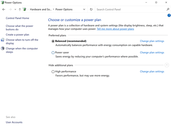Select the Power saver plan
The width and height of the screenshot is (171, 127).
click(x=53, y=53)
